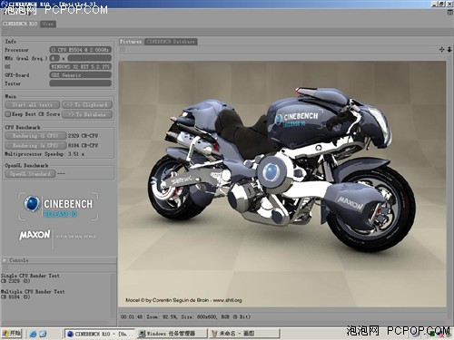Click the Start all tests button
The width and height of the screenshot is (454, 340).
coord(33,105)
